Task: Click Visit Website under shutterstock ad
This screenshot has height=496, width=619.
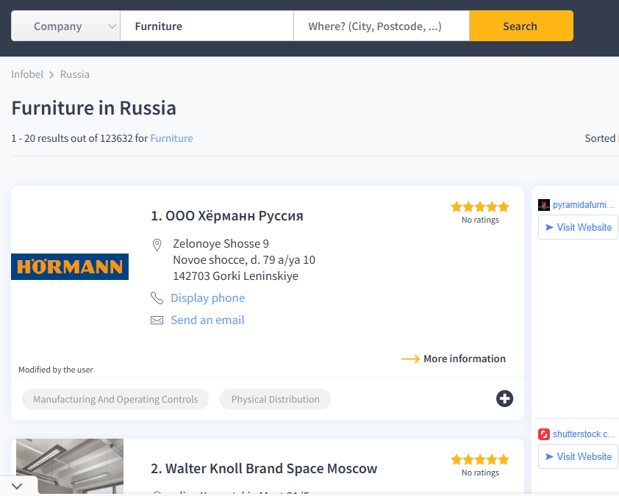Action: coord(578,456)
